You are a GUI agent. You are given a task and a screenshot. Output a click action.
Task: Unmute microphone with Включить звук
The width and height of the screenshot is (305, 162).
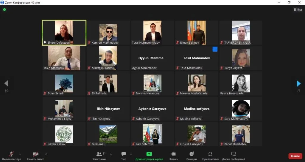(x=11, y=156)
